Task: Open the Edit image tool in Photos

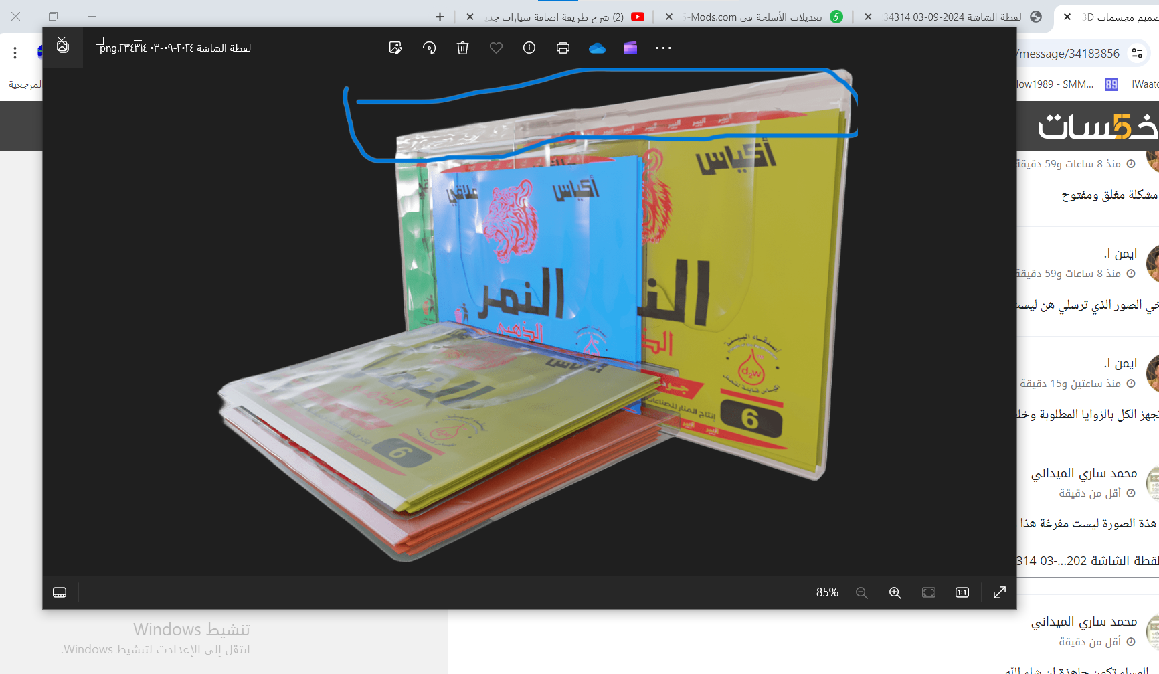Action: point(395,48)
